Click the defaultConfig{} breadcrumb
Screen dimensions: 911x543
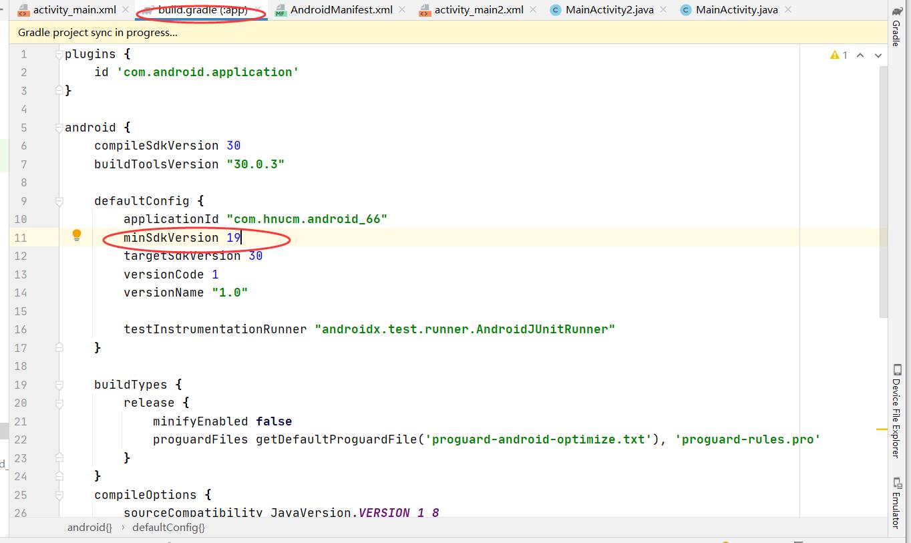pyautogui.click(x=168, y=527)
